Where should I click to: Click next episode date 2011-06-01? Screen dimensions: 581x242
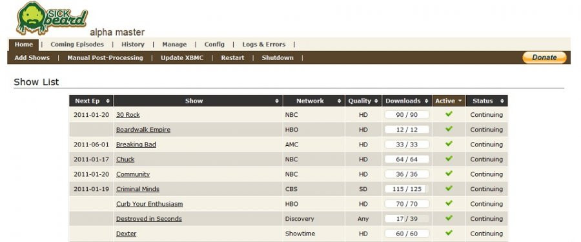coord(91,145)
